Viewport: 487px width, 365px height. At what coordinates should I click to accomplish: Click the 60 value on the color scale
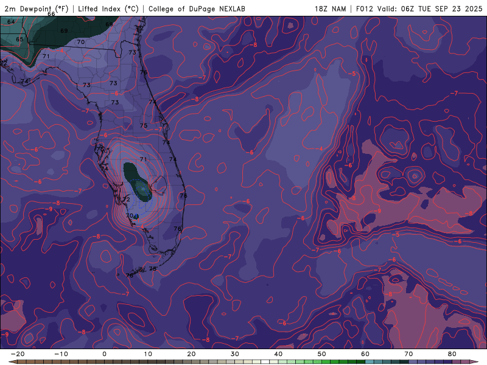pos(365,354)
